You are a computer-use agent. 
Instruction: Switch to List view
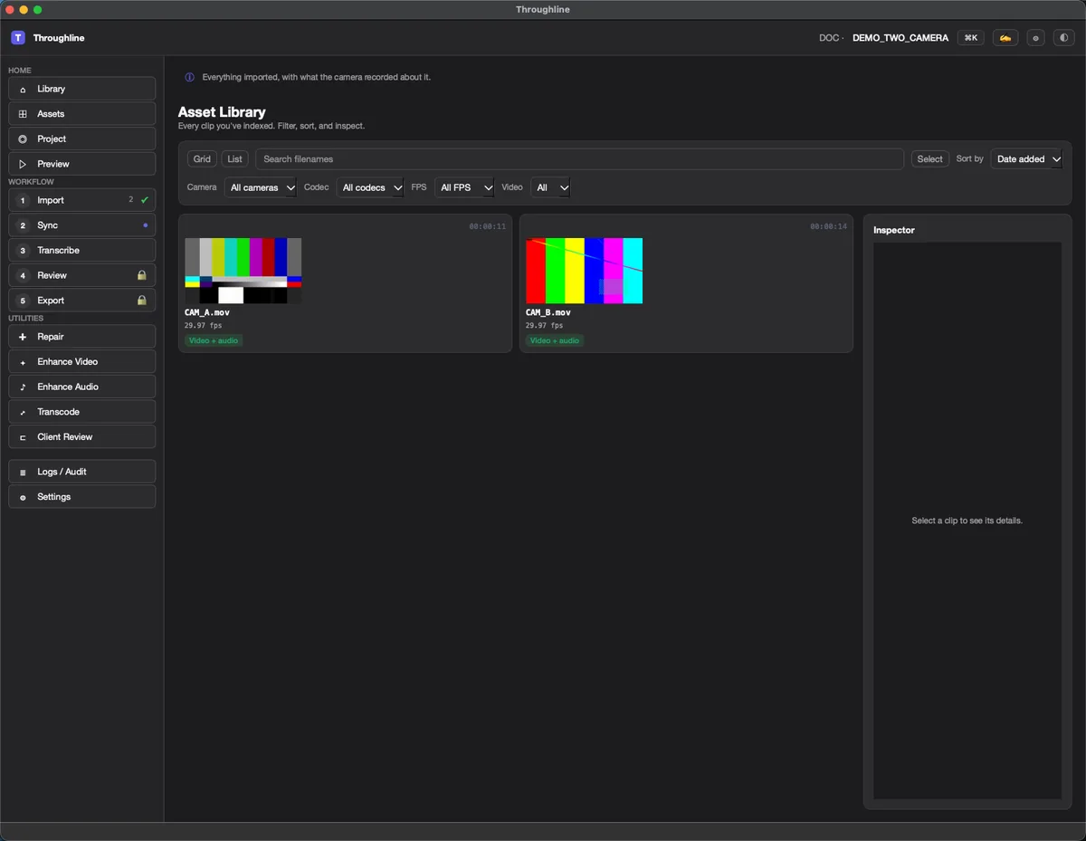(x=234, y=159)
